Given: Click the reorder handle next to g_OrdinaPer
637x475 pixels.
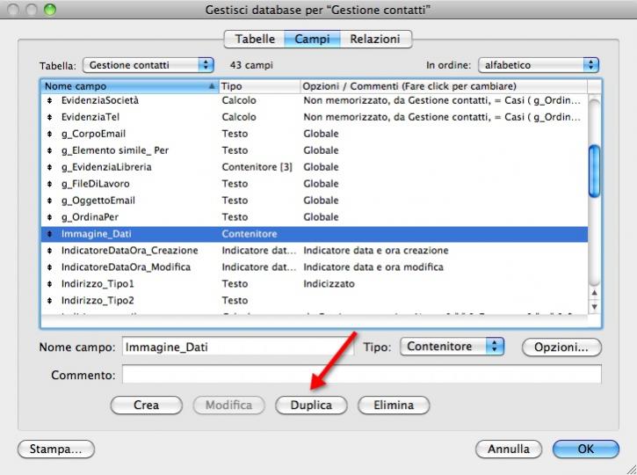Looking at the screenshot, I should coord(50,217).
